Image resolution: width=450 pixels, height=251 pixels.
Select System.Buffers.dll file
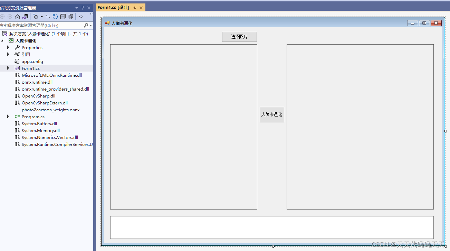[x=39, y=123]
